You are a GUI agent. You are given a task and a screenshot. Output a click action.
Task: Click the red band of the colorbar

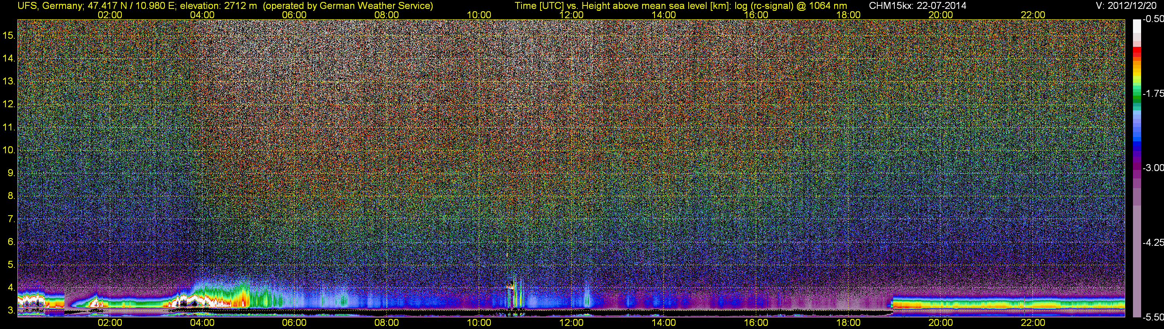pyautogui.click(x=1137, y=53)
